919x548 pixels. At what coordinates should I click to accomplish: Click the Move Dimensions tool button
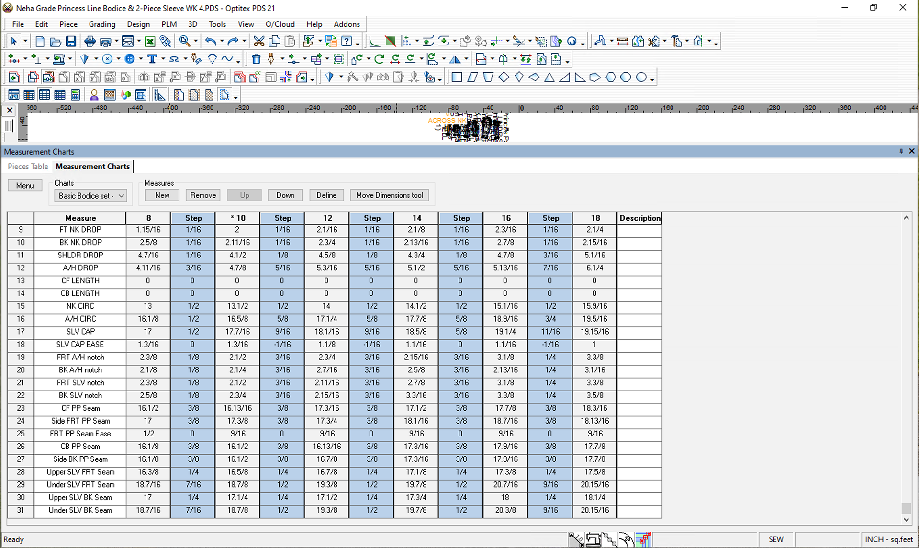point(389,195)
